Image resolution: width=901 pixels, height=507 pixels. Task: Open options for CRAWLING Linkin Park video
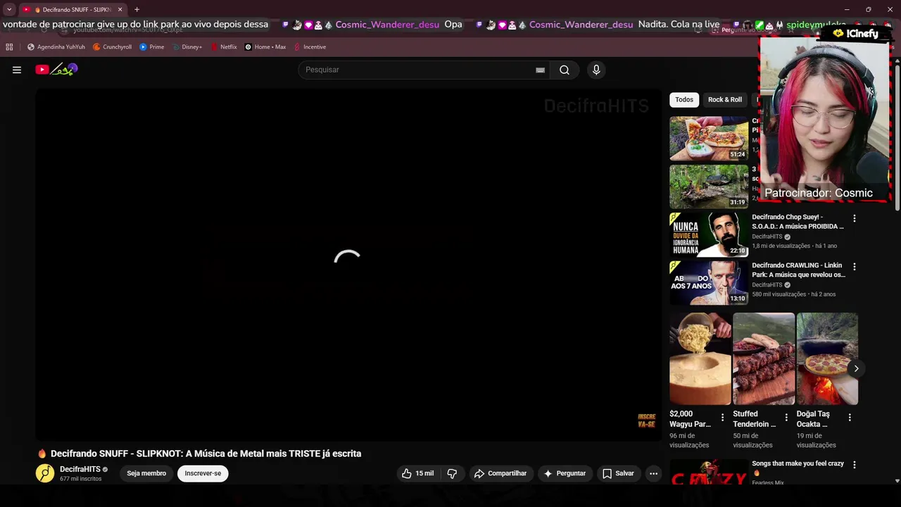pos(855,267)
